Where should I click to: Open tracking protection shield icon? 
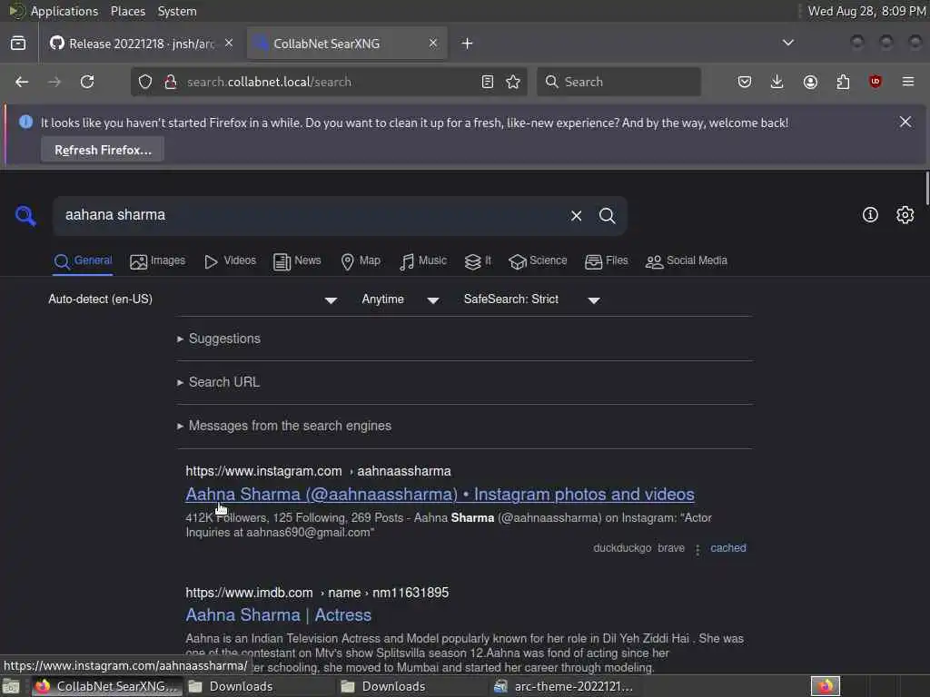point(145,82)
